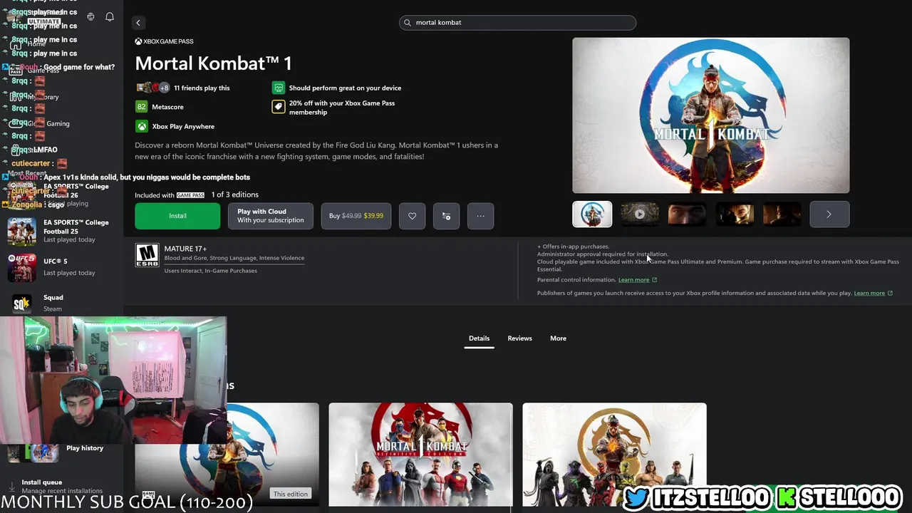Click the next media arrow button
The width and height of the screenshot is (912, 513).
click(x=829, y=214)
